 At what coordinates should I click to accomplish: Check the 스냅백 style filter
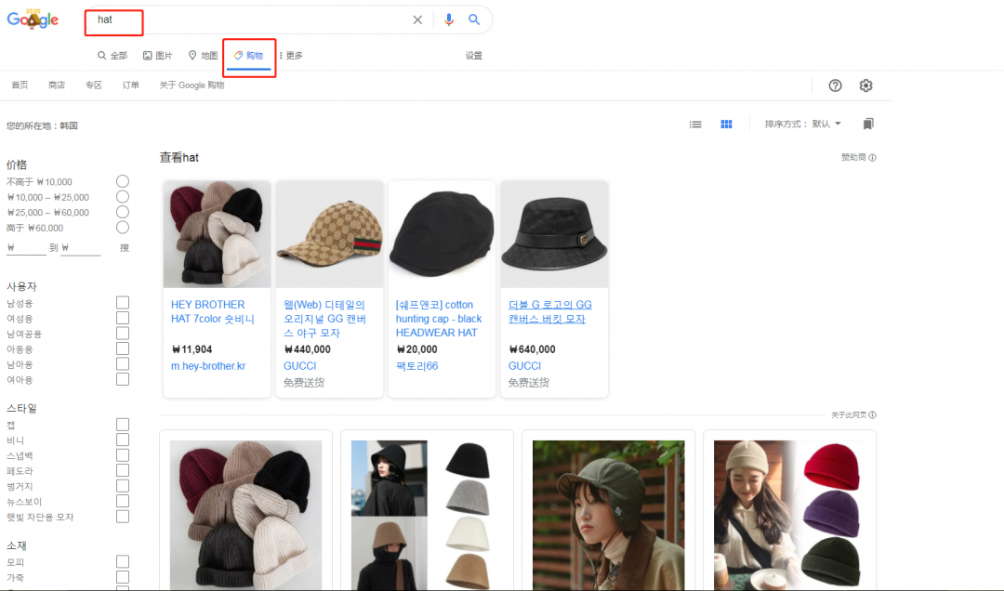point(123,455)
